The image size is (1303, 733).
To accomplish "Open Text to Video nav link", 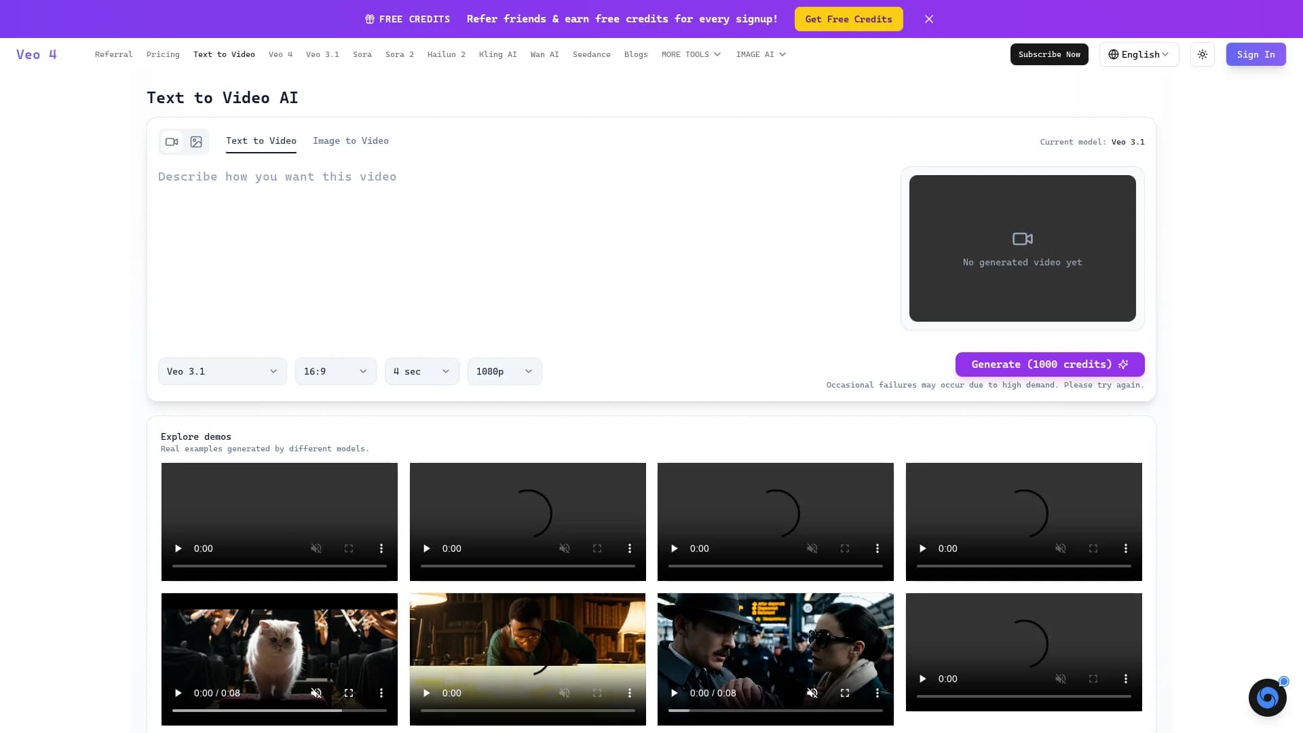I will [x=224, y=54].
